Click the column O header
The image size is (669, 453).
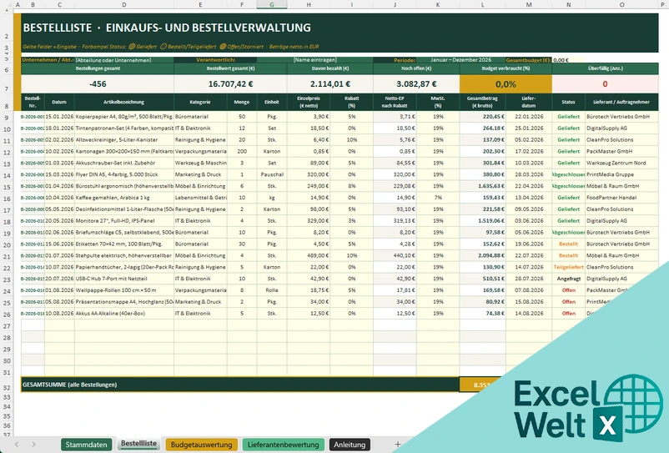[621, 5]
